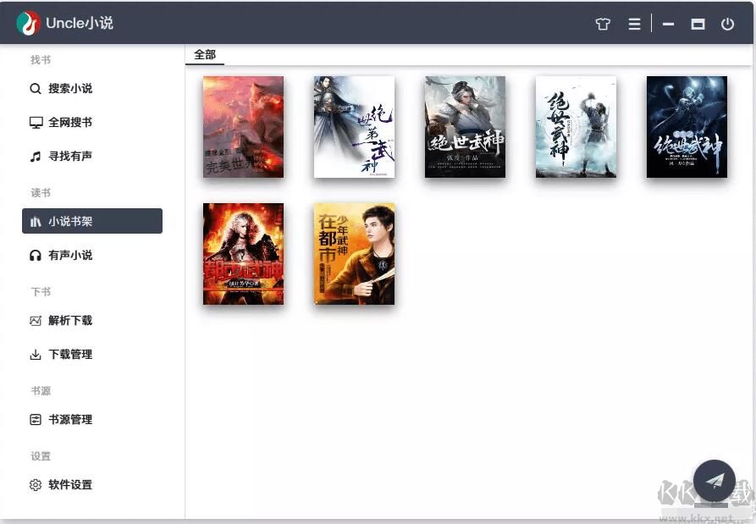
Task: Open 寻找有声 section
Action: tap(92, 157)
